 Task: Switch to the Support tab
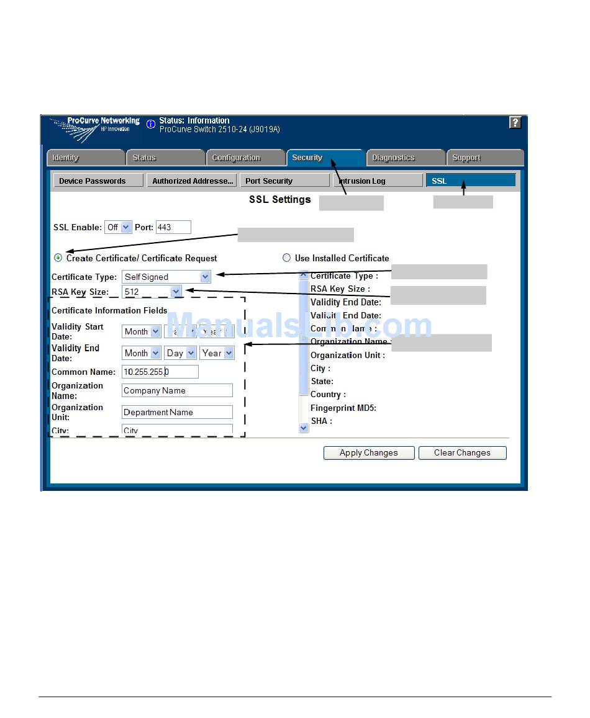(x=486, y=158)
